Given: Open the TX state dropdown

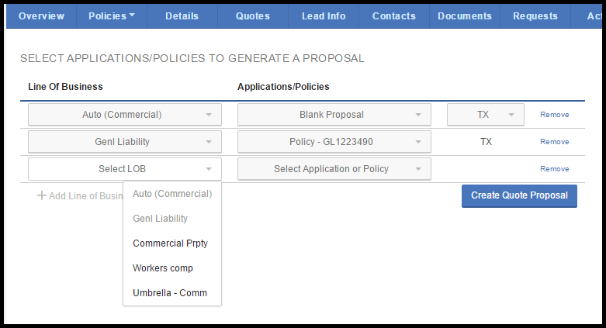Looking at the screenshot, I should (486, 115).
